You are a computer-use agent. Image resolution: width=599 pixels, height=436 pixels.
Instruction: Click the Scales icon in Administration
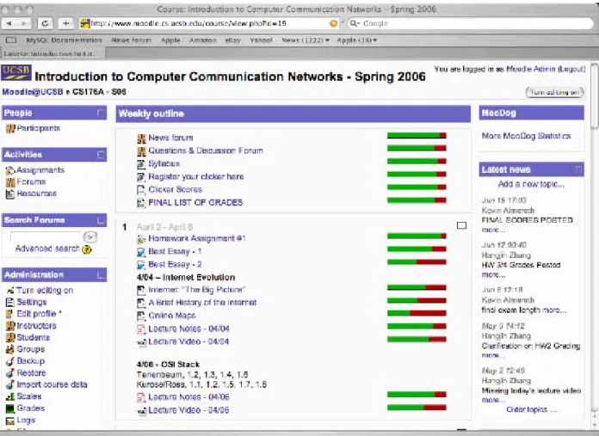pos(10,396)
